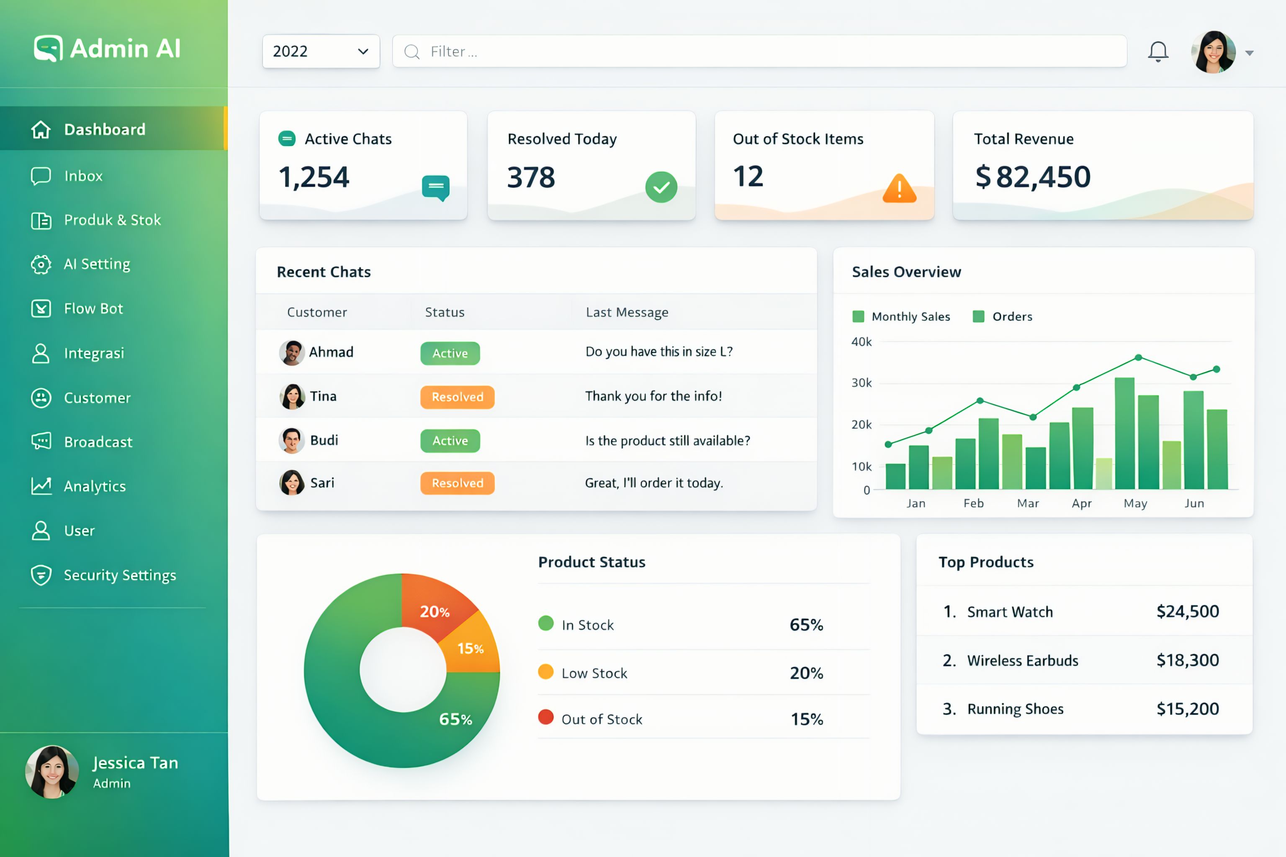This screenshot has height=857, width=1286.
Task: Expand the profile menu arrow beside avatar
Action: 1249,53
